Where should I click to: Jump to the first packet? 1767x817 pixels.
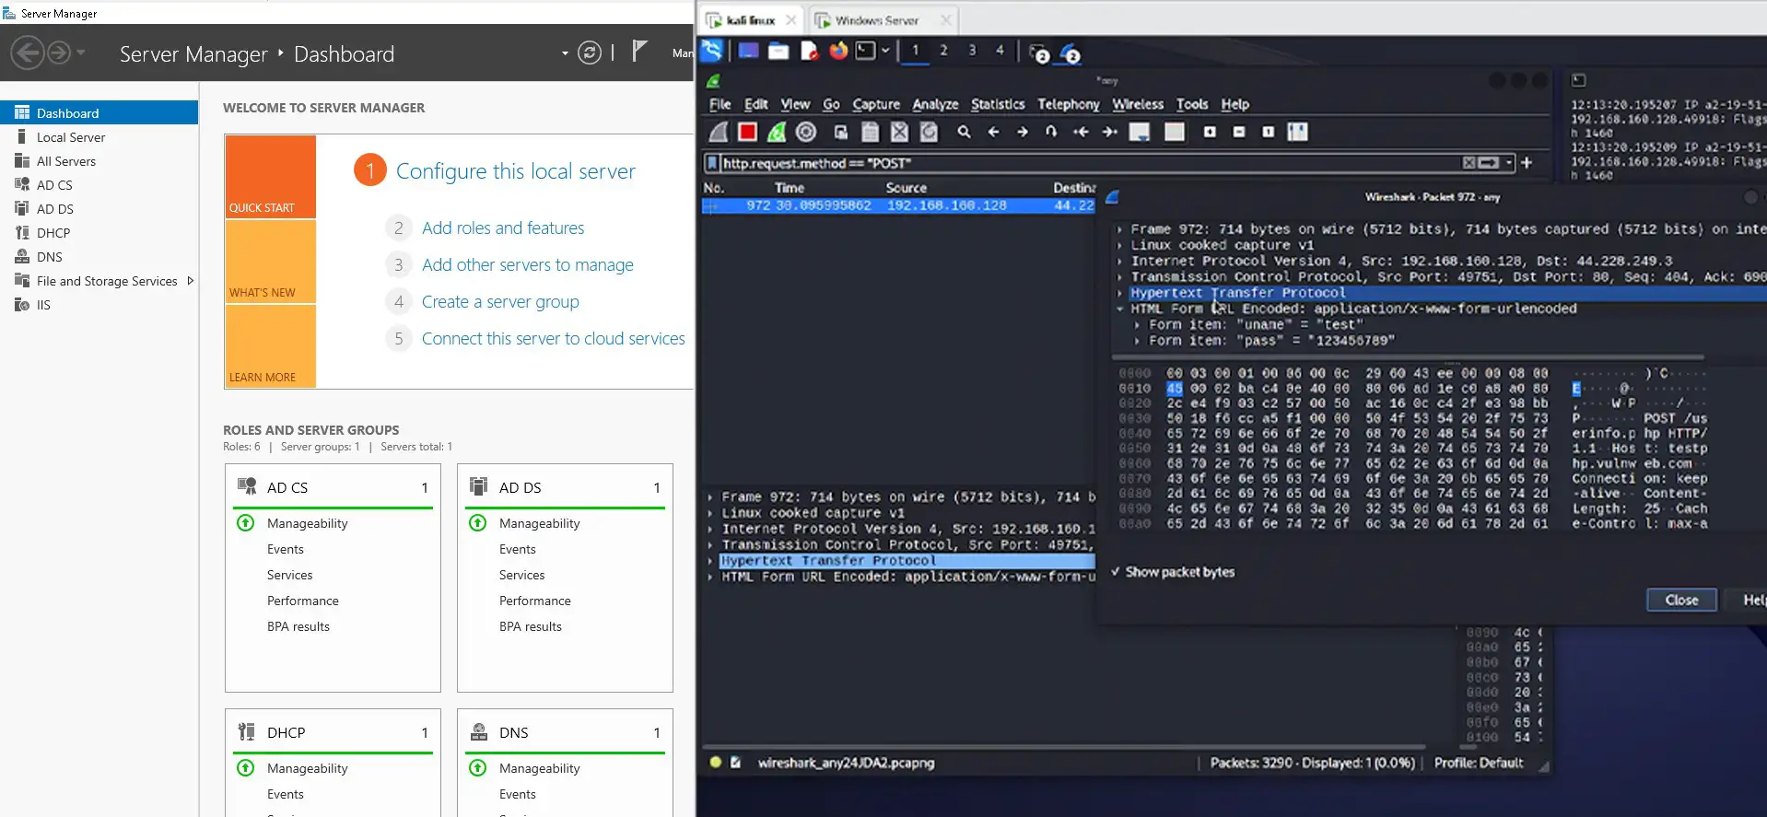pos(1081,133)
